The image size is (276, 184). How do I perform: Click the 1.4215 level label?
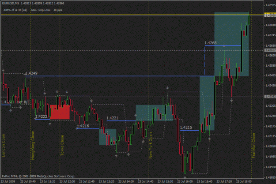(x=186, y=128)
